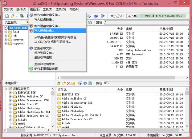The image size is (192, 139).
Task: Open the 工具(T) menu
Action: [47, 10]
